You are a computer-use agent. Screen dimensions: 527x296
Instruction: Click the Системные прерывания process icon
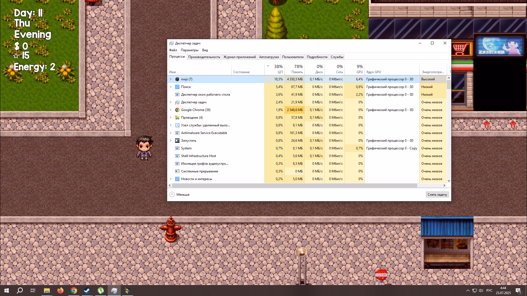[177, 171]
